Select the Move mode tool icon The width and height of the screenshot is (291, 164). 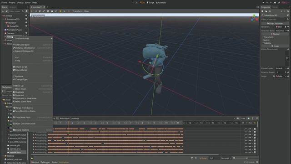pos(36,11)
